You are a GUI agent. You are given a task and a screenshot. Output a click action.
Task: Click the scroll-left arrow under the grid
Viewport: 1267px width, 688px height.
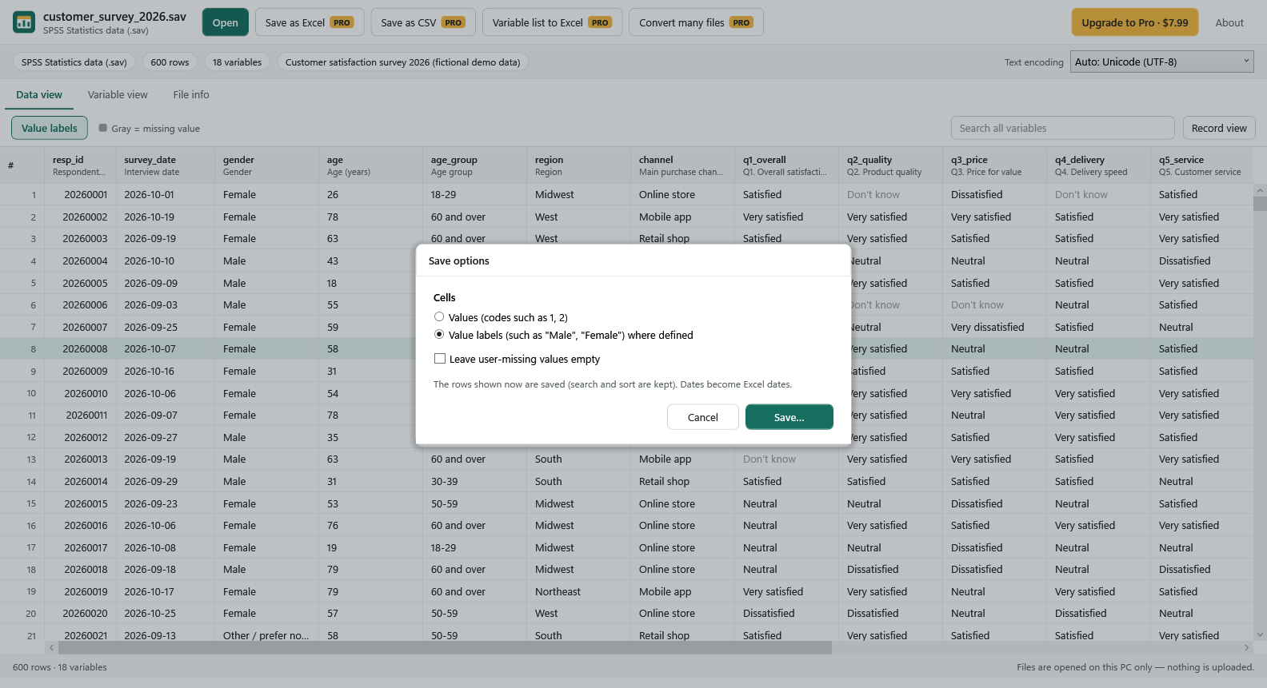(52, 647)
